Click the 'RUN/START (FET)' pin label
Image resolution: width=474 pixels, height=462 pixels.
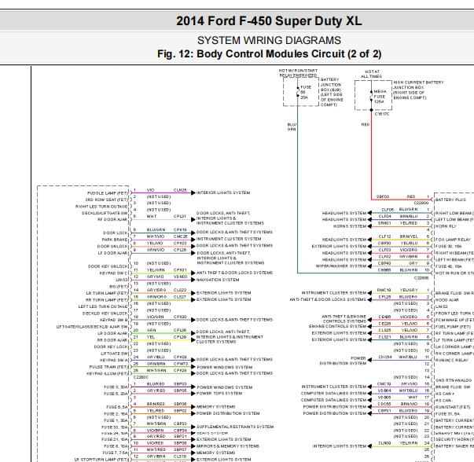453,407
